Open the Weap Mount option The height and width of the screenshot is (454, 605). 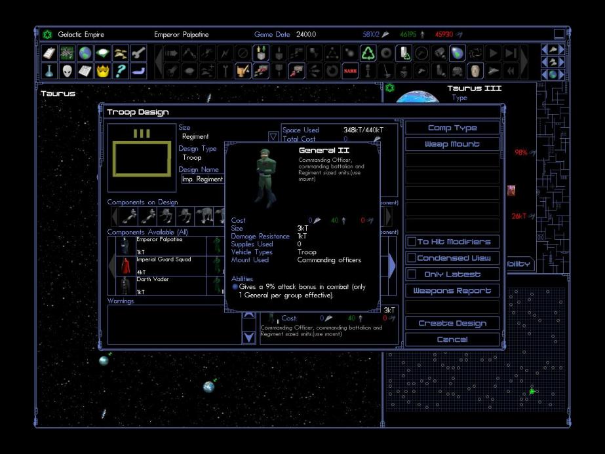452,144
